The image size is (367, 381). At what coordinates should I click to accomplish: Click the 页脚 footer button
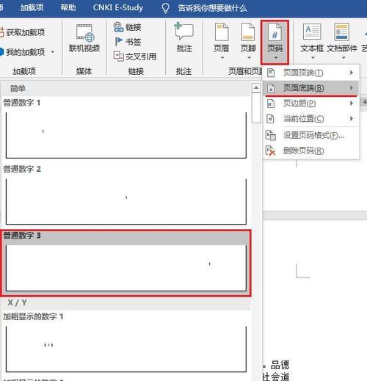[248, 40]
